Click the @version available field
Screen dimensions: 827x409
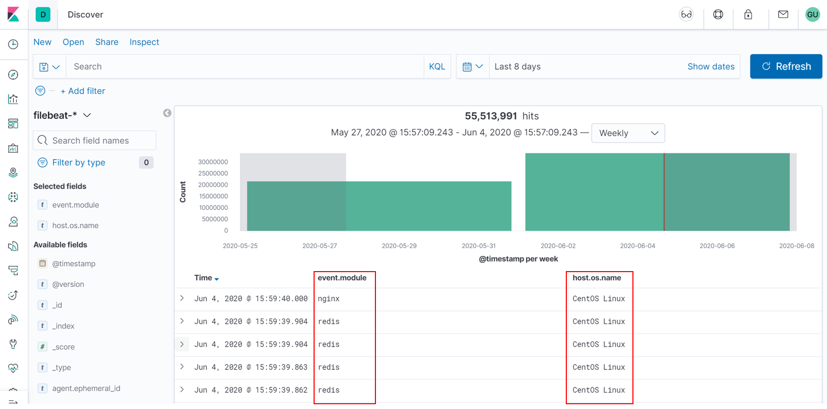(x=68, y=284)
